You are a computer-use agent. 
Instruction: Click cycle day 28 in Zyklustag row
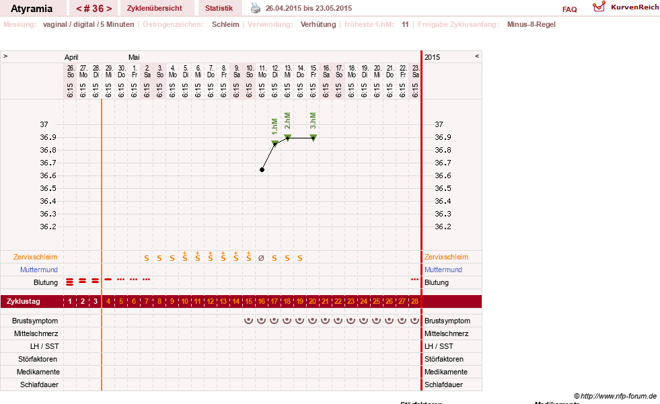click(x=414, y=301)
